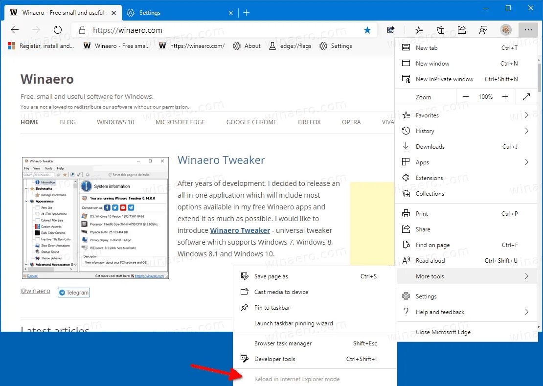This screenshot has height=386, width=543.
Task: Open the Feedback toolbar icon
Action: coord(483,30)
